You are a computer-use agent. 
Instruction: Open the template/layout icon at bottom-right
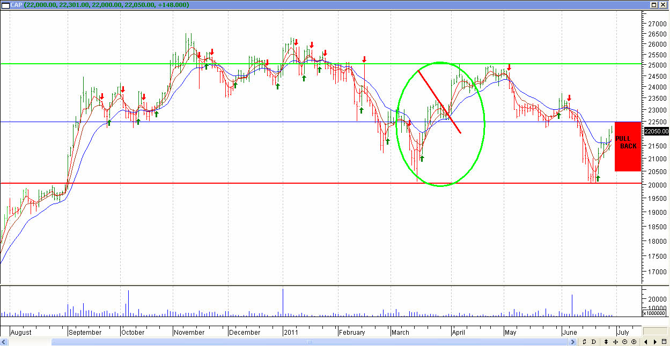664,342
